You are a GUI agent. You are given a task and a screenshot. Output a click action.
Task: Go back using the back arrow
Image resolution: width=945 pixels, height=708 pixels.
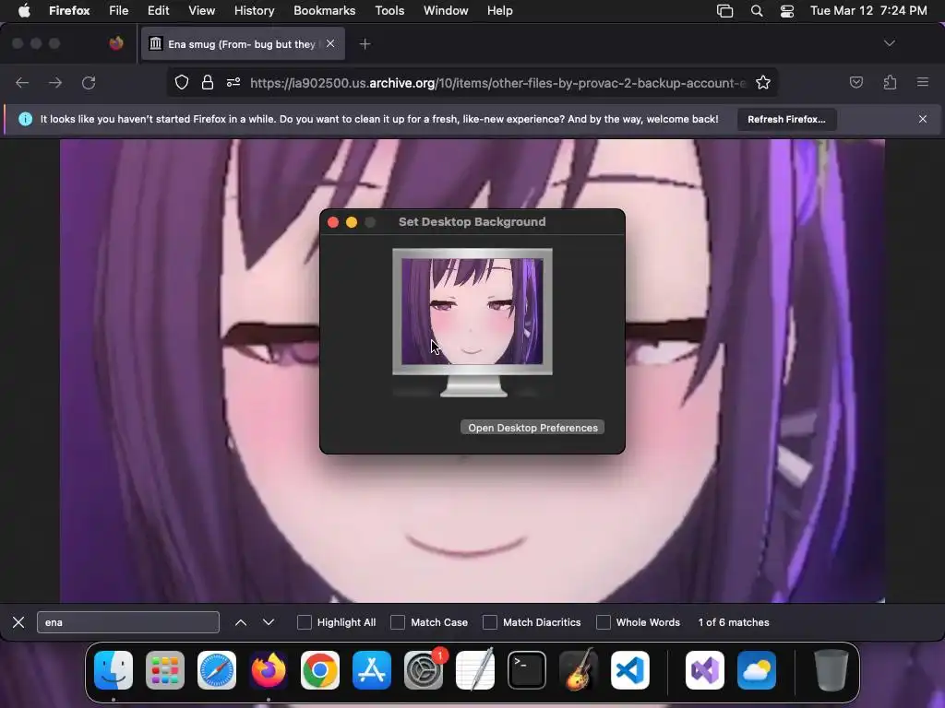(22, 82)
